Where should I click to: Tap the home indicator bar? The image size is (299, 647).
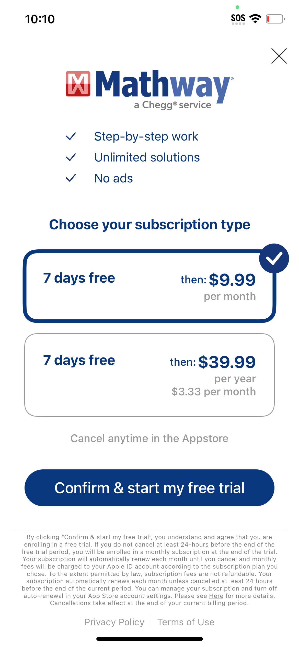[x=149, y=639]
